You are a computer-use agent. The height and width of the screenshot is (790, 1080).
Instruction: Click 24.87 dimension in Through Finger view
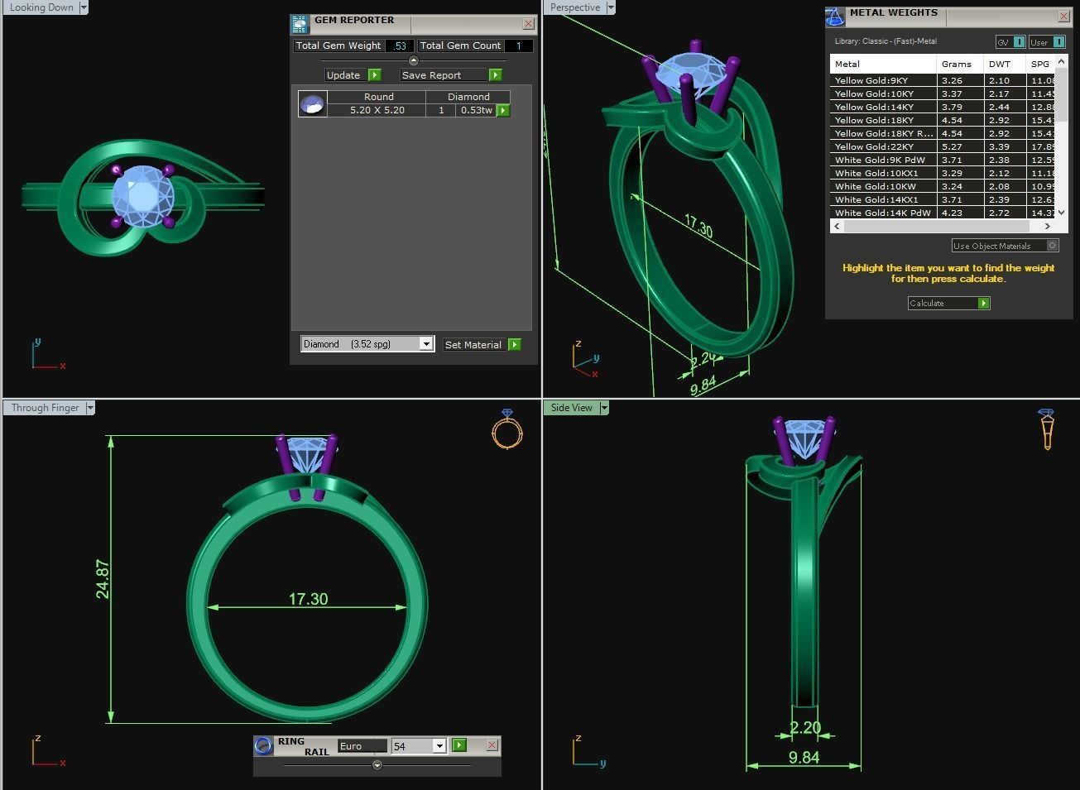point(102,579)
